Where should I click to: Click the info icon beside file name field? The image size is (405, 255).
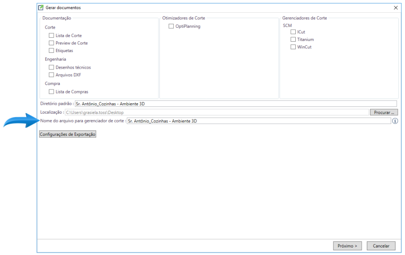395,121
